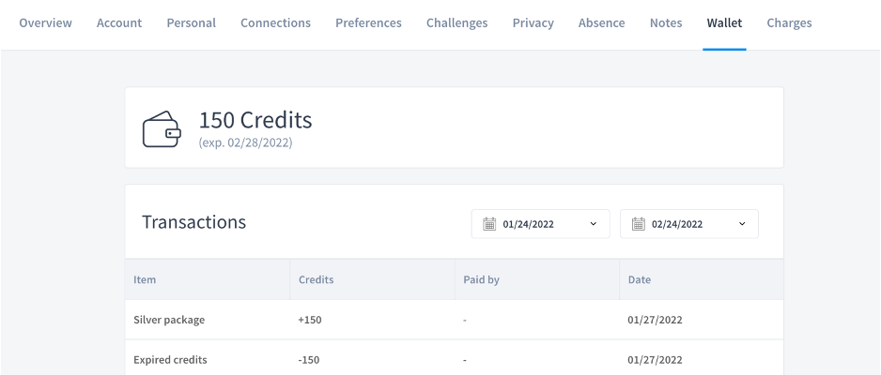Viewport: 881px width, 375px height.
Task: Open the start date picker 01/24/2022
Action: pyautogui.click(x=540, y=224)
